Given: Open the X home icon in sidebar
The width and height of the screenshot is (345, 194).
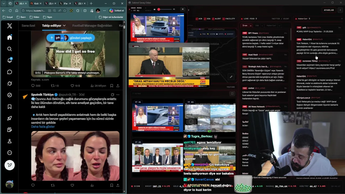Looking at the screenshot, I should pyautogui.click(x=9, y=37).
